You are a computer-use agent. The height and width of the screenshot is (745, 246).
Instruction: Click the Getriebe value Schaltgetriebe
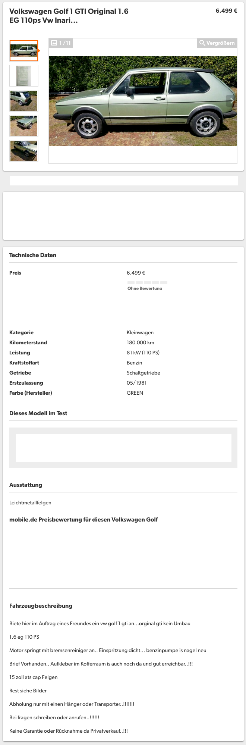tap(143, 373)
